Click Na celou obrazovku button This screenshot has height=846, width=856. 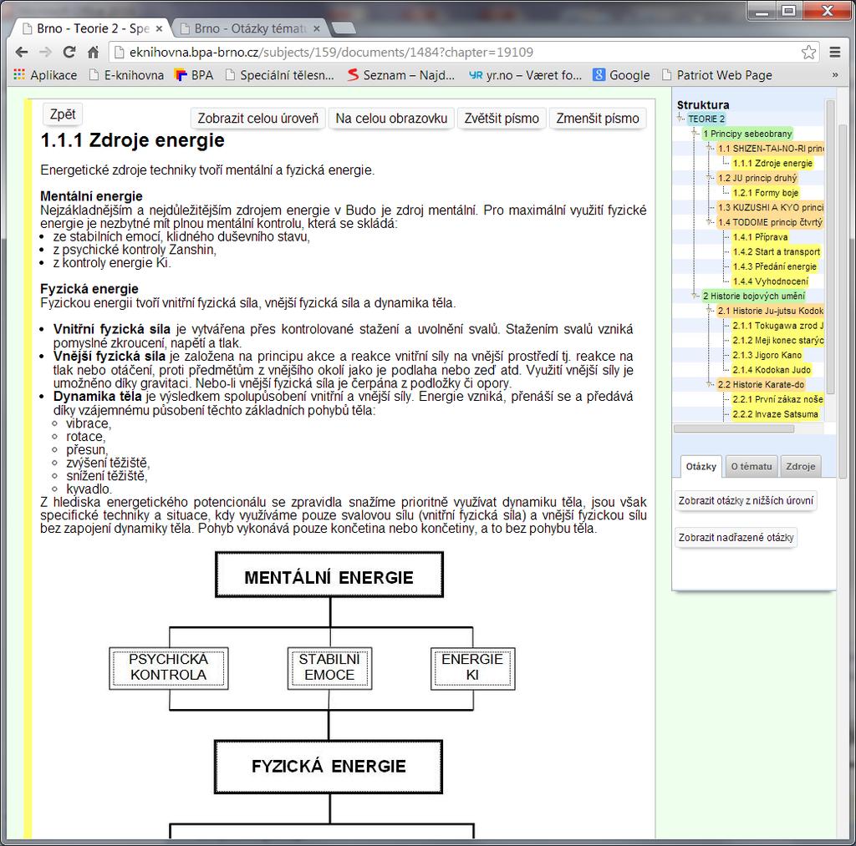tap(391, 119)
